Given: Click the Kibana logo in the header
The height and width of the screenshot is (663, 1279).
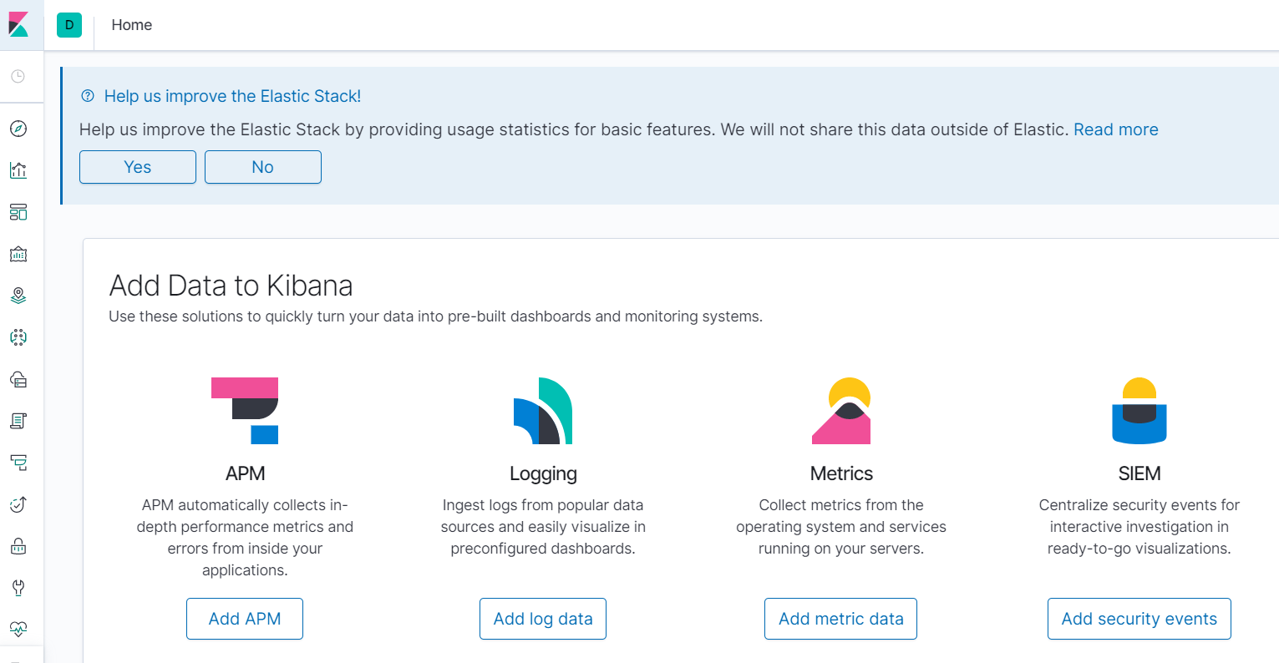Looking at the screenshot, I should tap(19, 25).
